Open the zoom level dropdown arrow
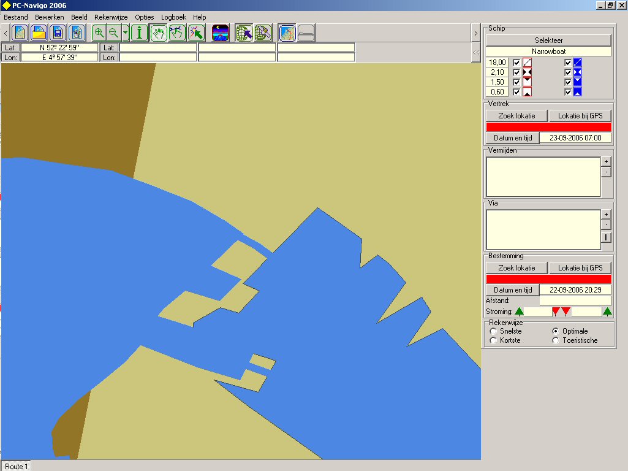This screenshot has height=471, width=628. pyautogui.click(x=125, y=33)
